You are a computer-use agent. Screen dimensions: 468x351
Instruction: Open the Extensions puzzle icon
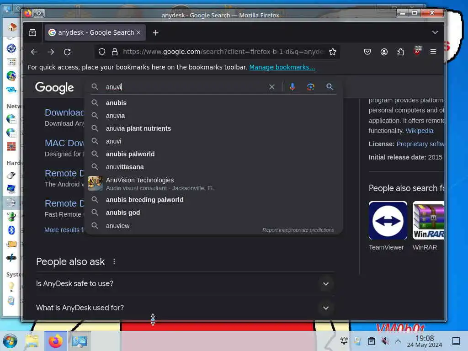[400, 52]
